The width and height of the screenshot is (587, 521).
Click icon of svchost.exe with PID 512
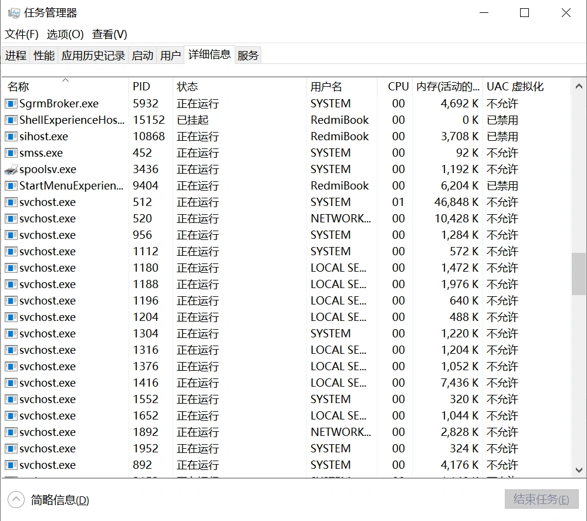pyautogui.click(x=11, y=202)
